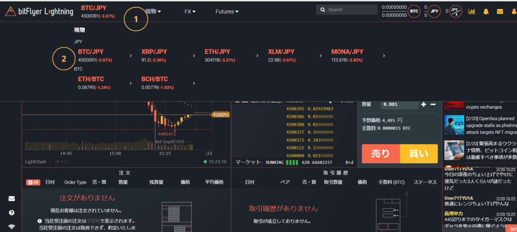
Task: Click the Order Type column header
Action: point(75,182)
